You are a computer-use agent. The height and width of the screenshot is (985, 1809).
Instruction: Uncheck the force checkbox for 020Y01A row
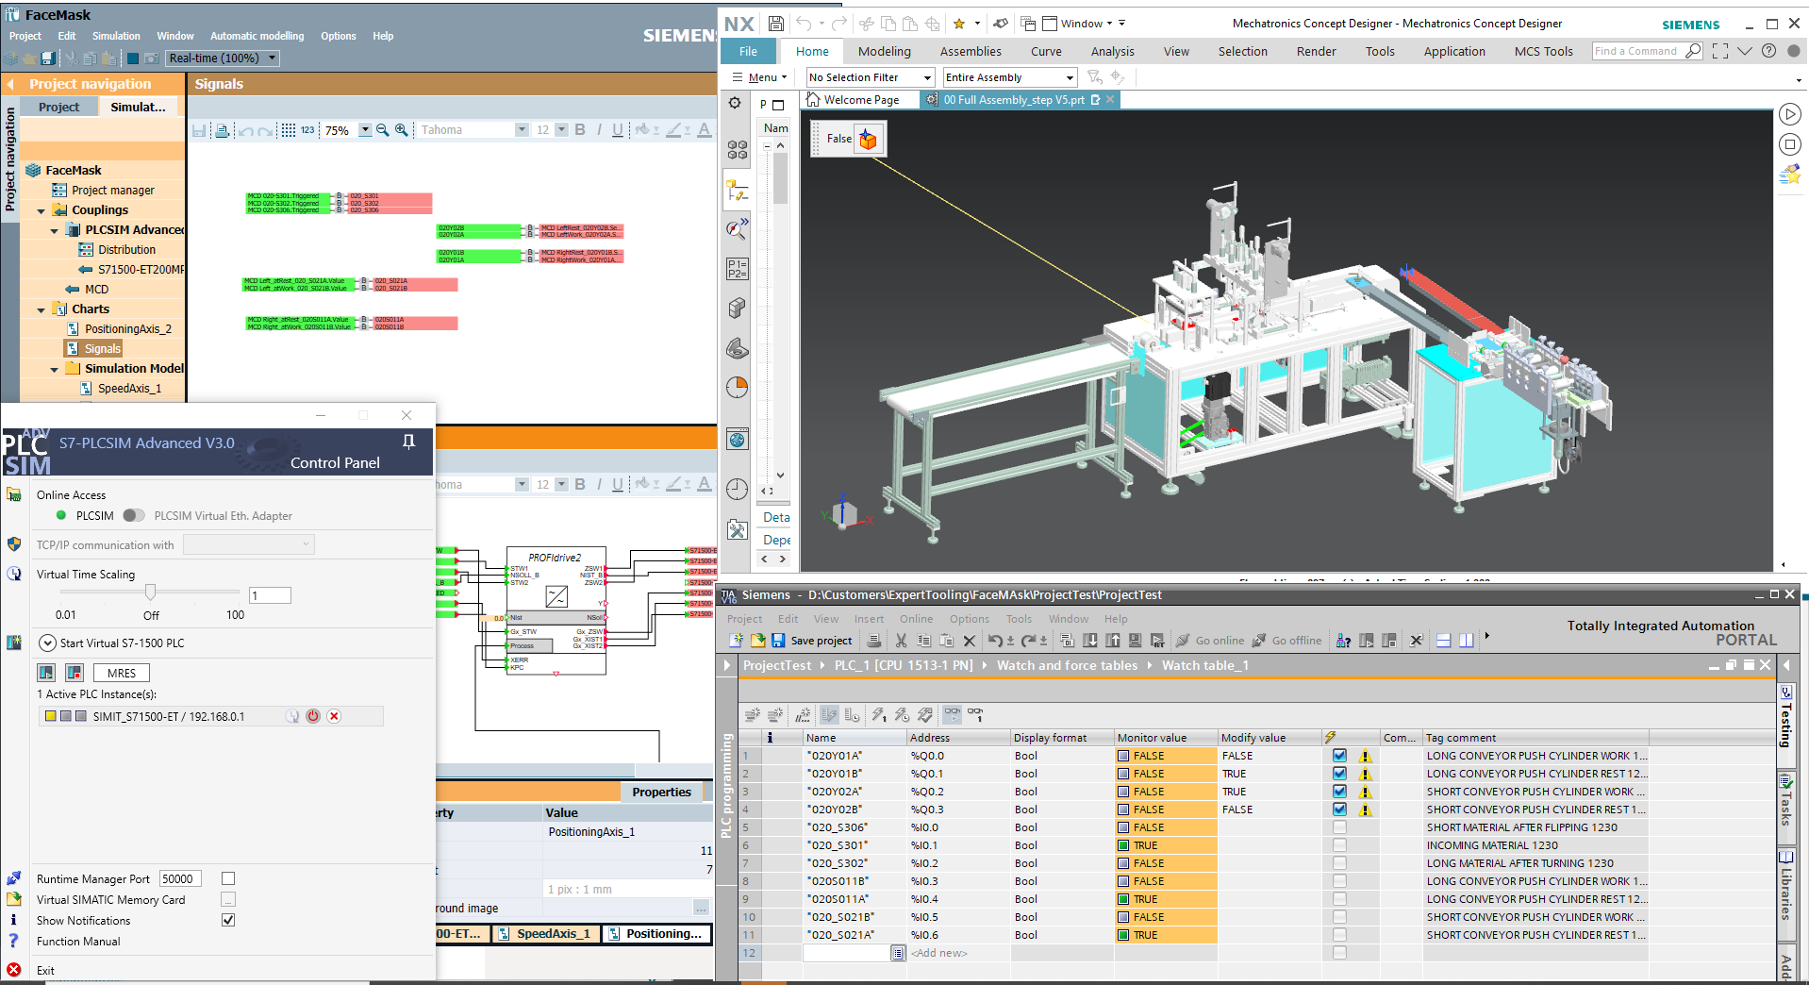(x=1339, y=756)
